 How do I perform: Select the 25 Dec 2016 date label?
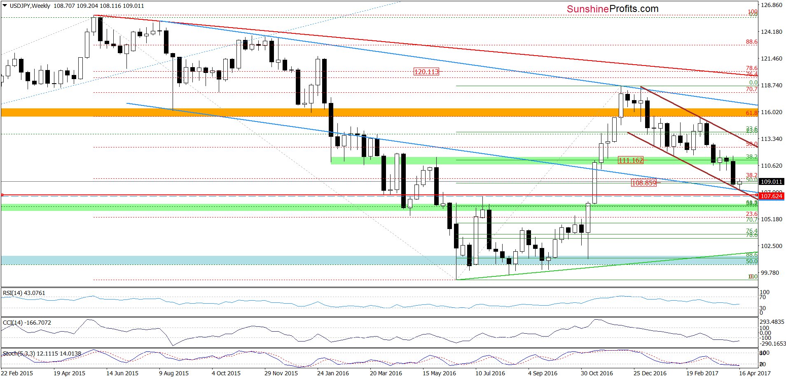coord(650,373)
